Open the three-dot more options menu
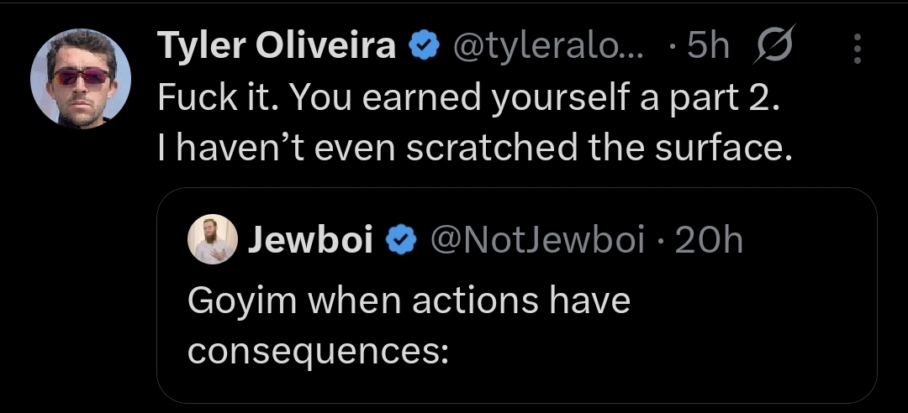The image size is (908, 413). (x=858, y=48)
